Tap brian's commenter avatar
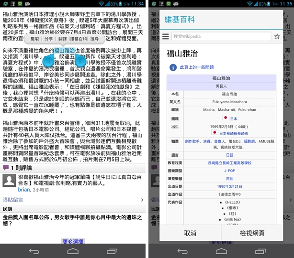 [9, 181]
